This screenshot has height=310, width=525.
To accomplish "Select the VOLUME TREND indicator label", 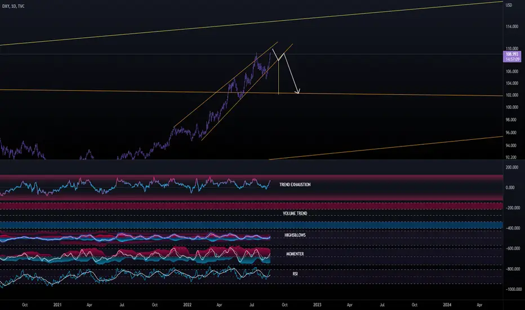I will (x=295, y=213).
